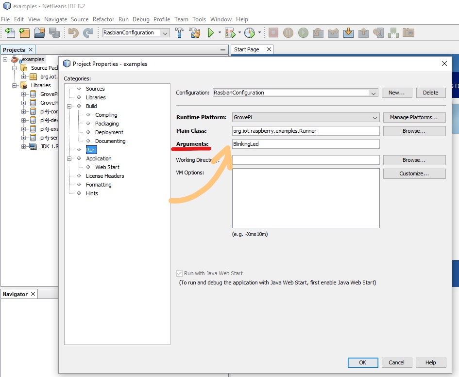Image resolution: width=459 pixels, height=377 pixels.
Task: Collapse the Build category node
Action: click(x=69, y=106)
